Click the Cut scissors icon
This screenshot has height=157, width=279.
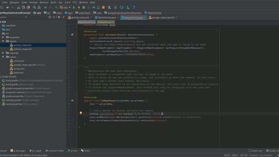pos(18,7)
